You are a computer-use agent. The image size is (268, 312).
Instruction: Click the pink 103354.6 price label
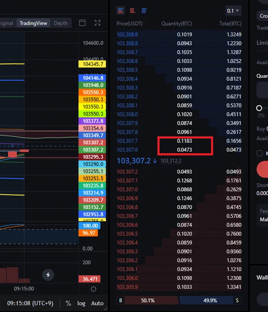[x=92, y=128]
